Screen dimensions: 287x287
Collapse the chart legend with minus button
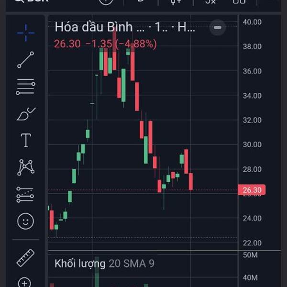(x=217, y=27)
